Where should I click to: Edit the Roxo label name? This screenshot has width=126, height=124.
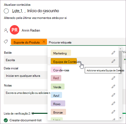(x=113, y=103)
